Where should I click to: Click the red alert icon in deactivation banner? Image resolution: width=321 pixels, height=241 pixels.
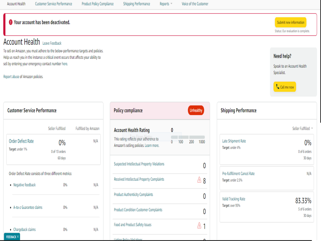coord(11,22)
